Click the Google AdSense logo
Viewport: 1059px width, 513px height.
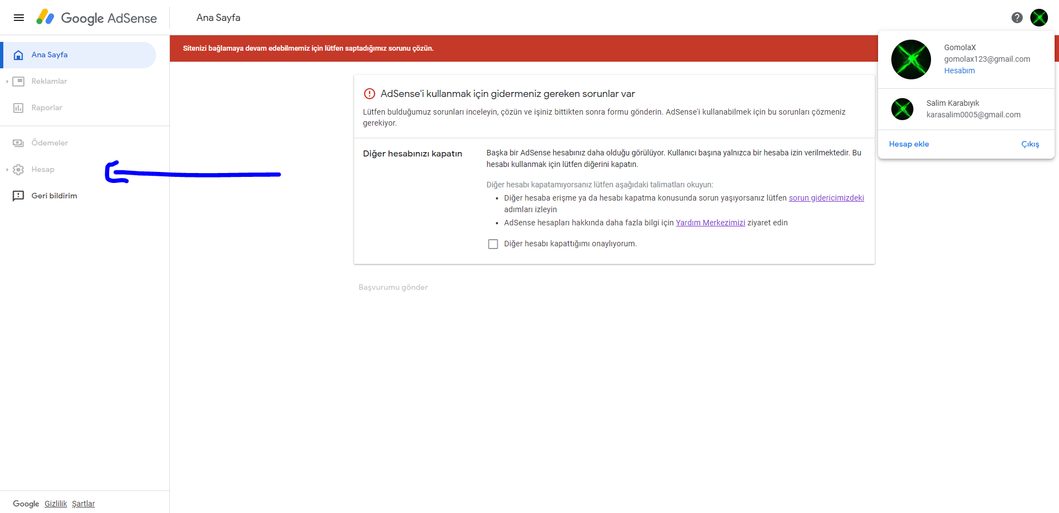pos(97,18)
